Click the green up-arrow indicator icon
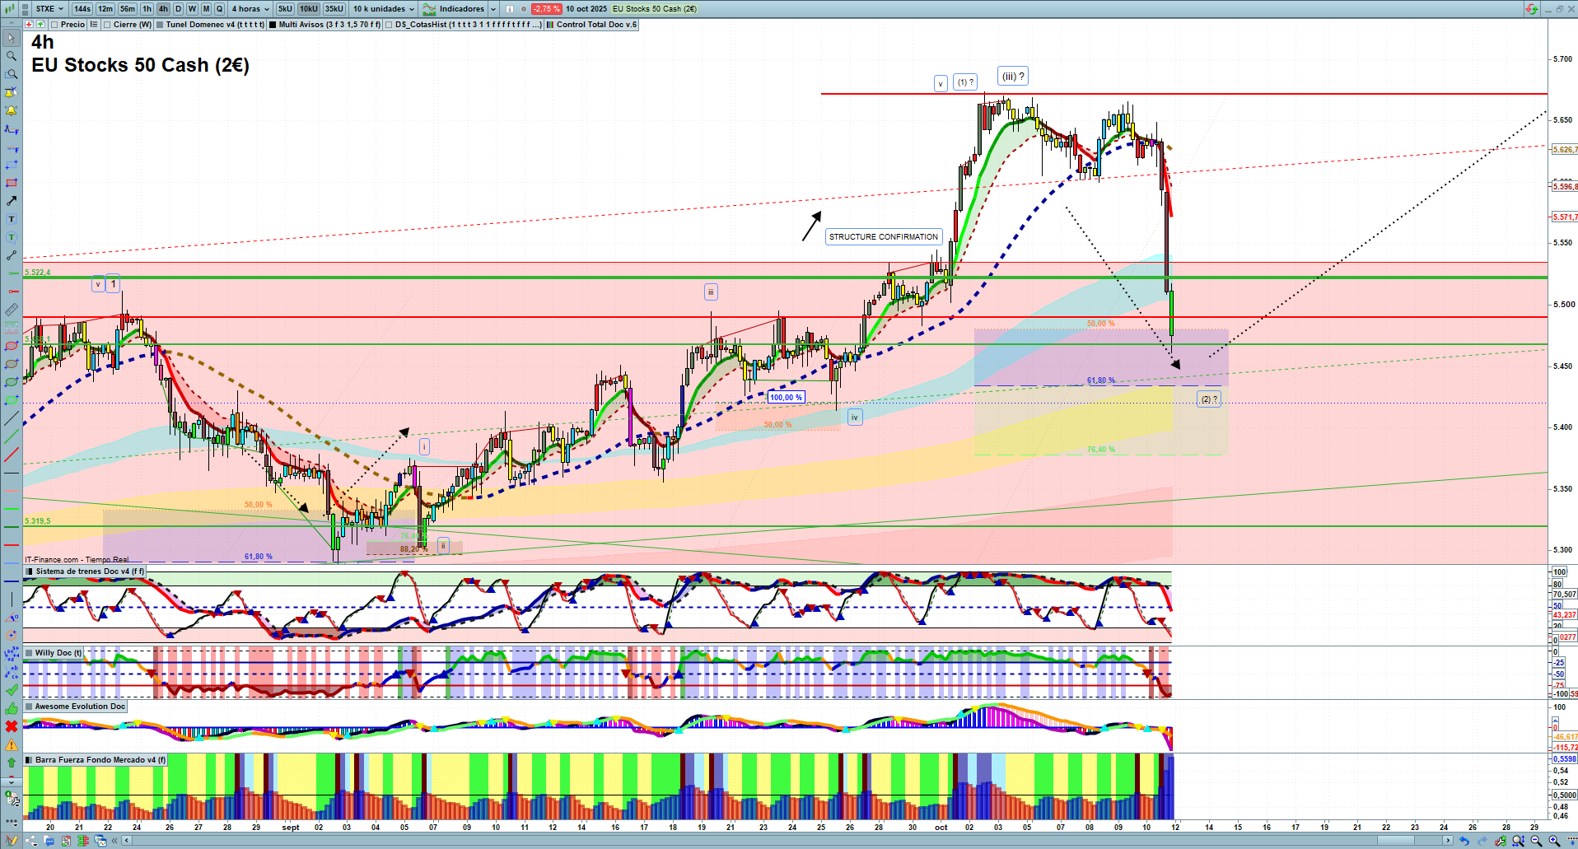 point(40,25)
